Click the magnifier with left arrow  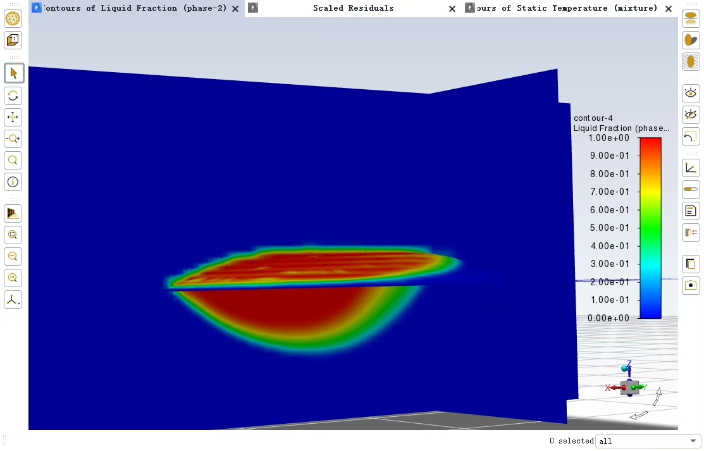click(x=13, y=257)
